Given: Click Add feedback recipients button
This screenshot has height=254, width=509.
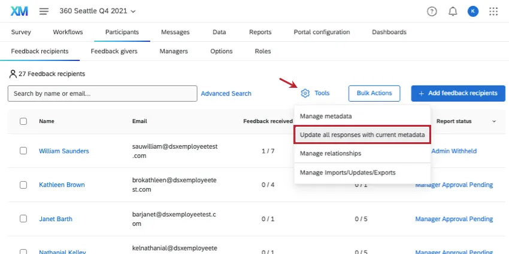Looking at the screenshot, I should pyautogui.click(x=458, y=93).
